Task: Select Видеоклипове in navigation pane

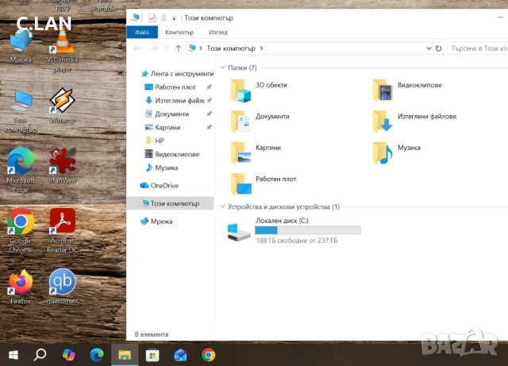Action: [172, 154]
